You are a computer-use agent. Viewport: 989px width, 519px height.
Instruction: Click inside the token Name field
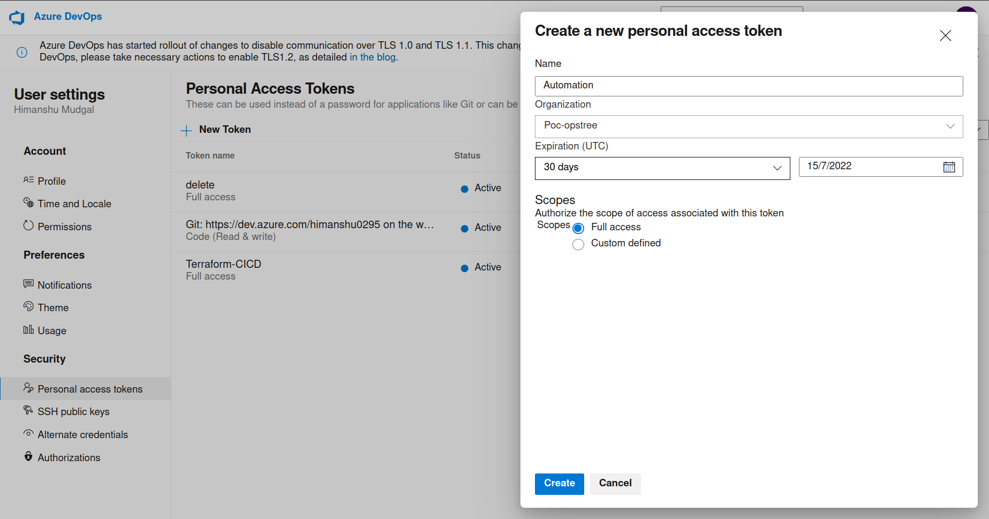(749, 86)
